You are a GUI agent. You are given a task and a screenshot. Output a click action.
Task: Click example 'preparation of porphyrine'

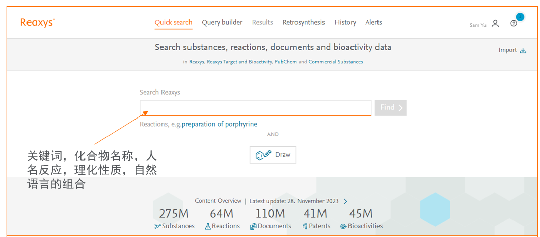click(220, 124)
